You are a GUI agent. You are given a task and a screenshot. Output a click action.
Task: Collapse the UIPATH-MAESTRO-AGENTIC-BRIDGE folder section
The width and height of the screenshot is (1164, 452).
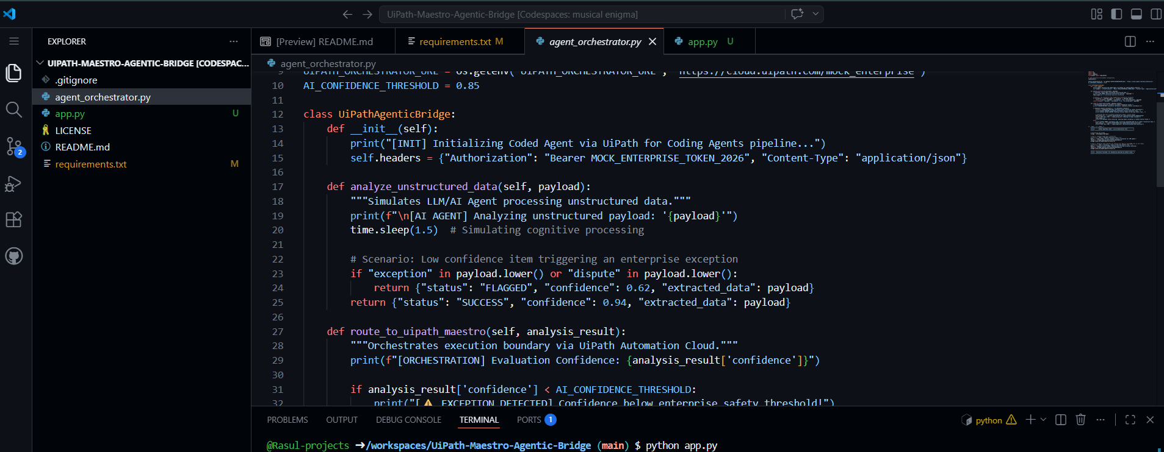coord(142,63)
